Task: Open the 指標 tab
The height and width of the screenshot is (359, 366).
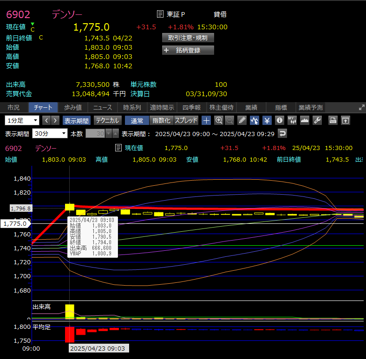Action: (281, 108)
